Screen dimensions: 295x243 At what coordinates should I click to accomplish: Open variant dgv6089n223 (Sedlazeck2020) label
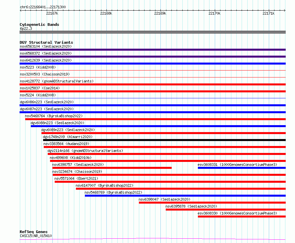(68, 130)
